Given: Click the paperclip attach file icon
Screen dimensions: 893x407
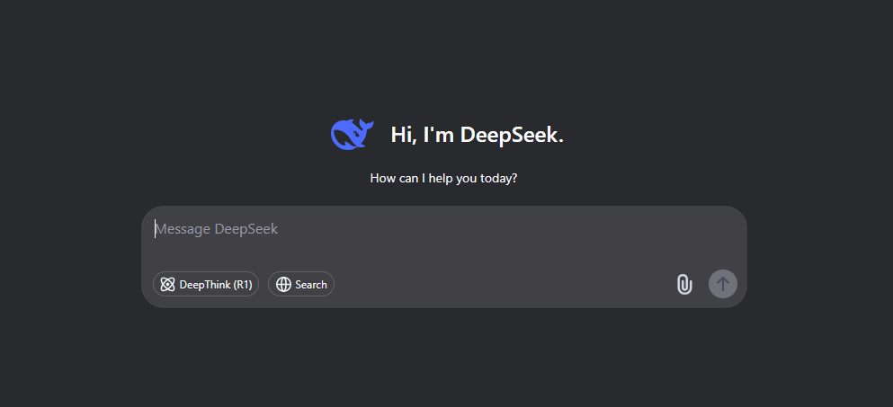Looking at the screenshot, I should click(x=684, y=284).
